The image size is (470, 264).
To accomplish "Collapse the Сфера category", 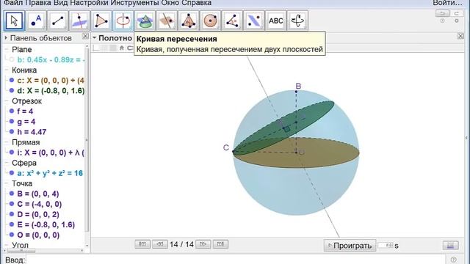I will point(7,163).
